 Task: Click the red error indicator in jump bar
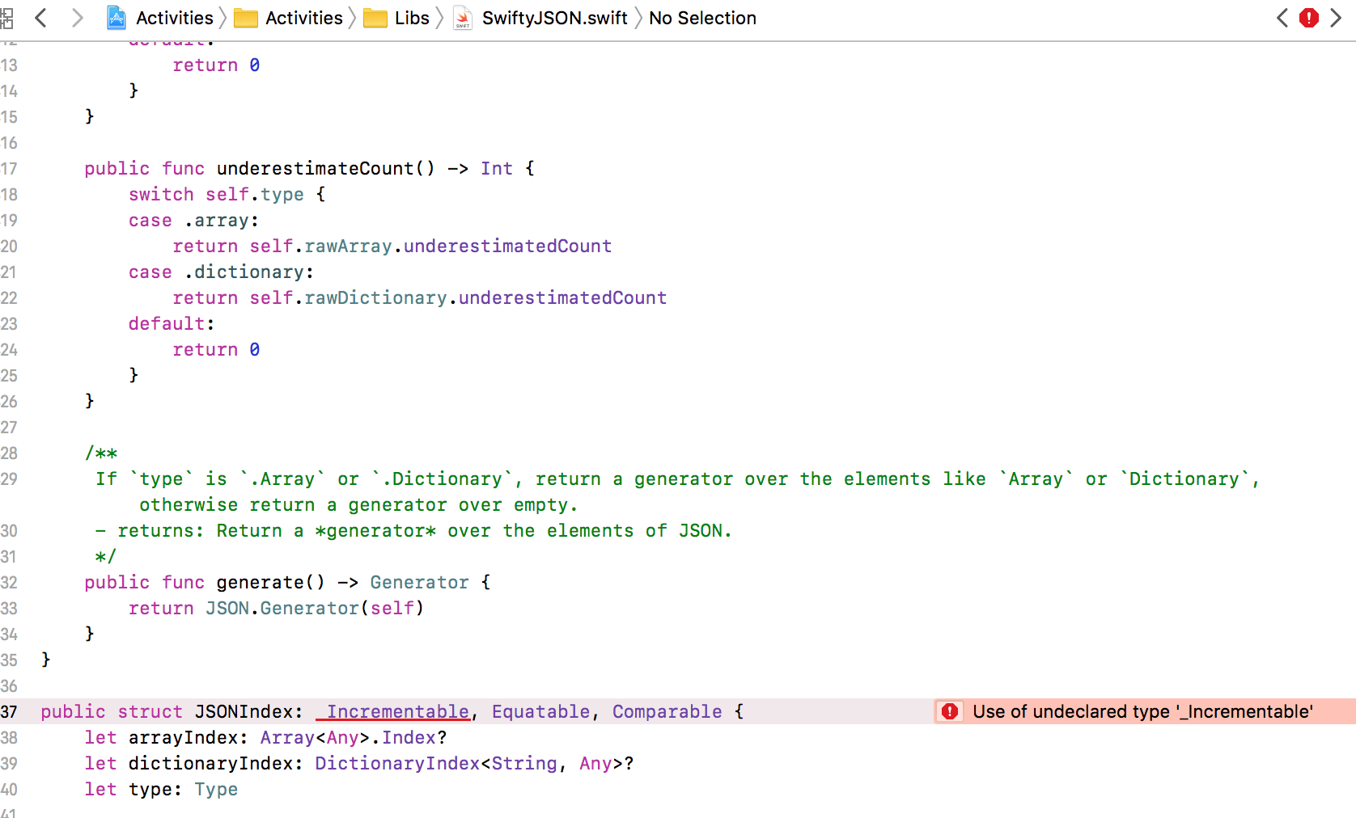tap(1309, 18)
